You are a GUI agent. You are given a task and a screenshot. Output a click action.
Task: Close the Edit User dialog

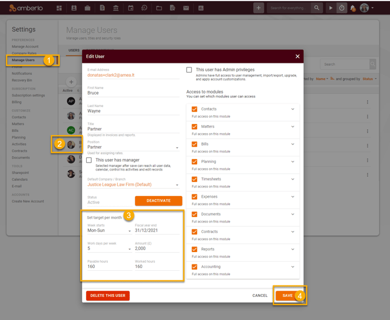tap(298, 57)
